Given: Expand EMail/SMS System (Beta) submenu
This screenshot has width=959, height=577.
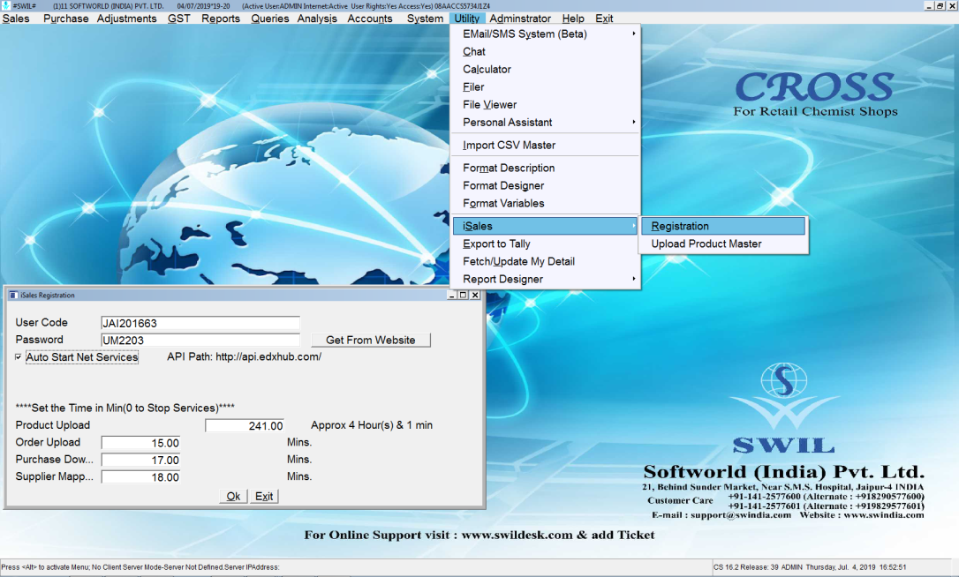Looking at the screenshot, I should (x=545, y=34).
